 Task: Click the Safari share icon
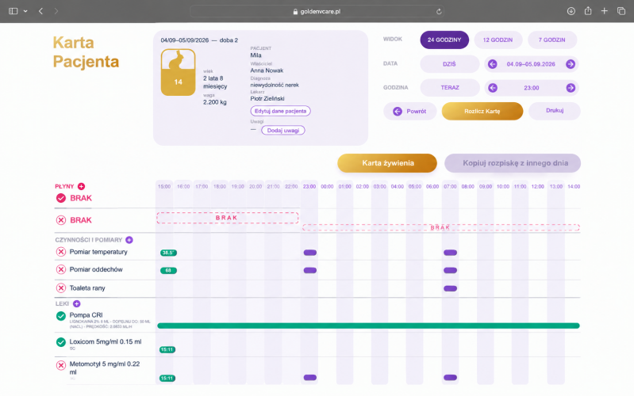click(x=588, y=11)
